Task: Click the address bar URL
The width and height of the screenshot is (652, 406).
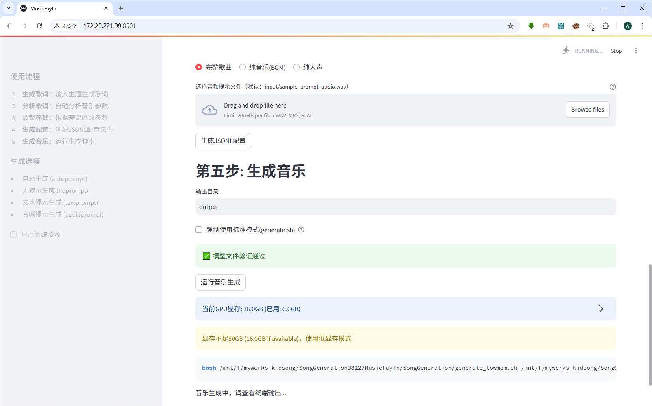Action: pos(110,26)
